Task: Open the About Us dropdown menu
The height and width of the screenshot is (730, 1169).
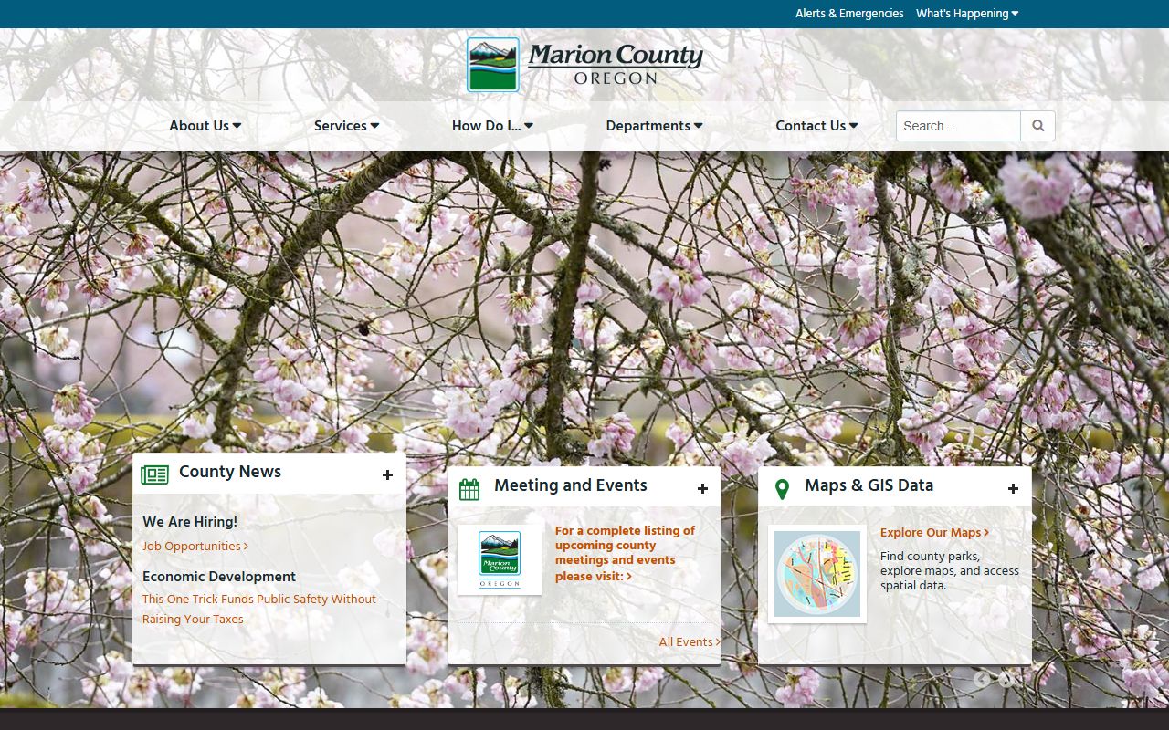Action: pos(205,126)
